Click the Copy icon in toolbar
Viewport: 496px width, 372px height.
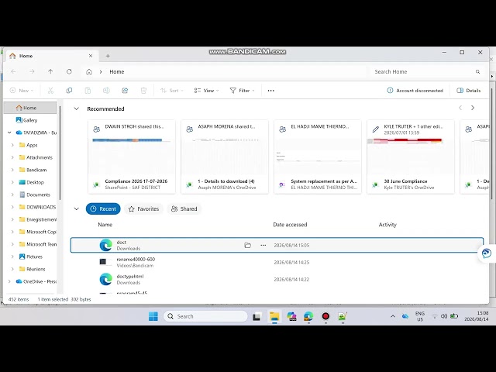pos(69,91)
